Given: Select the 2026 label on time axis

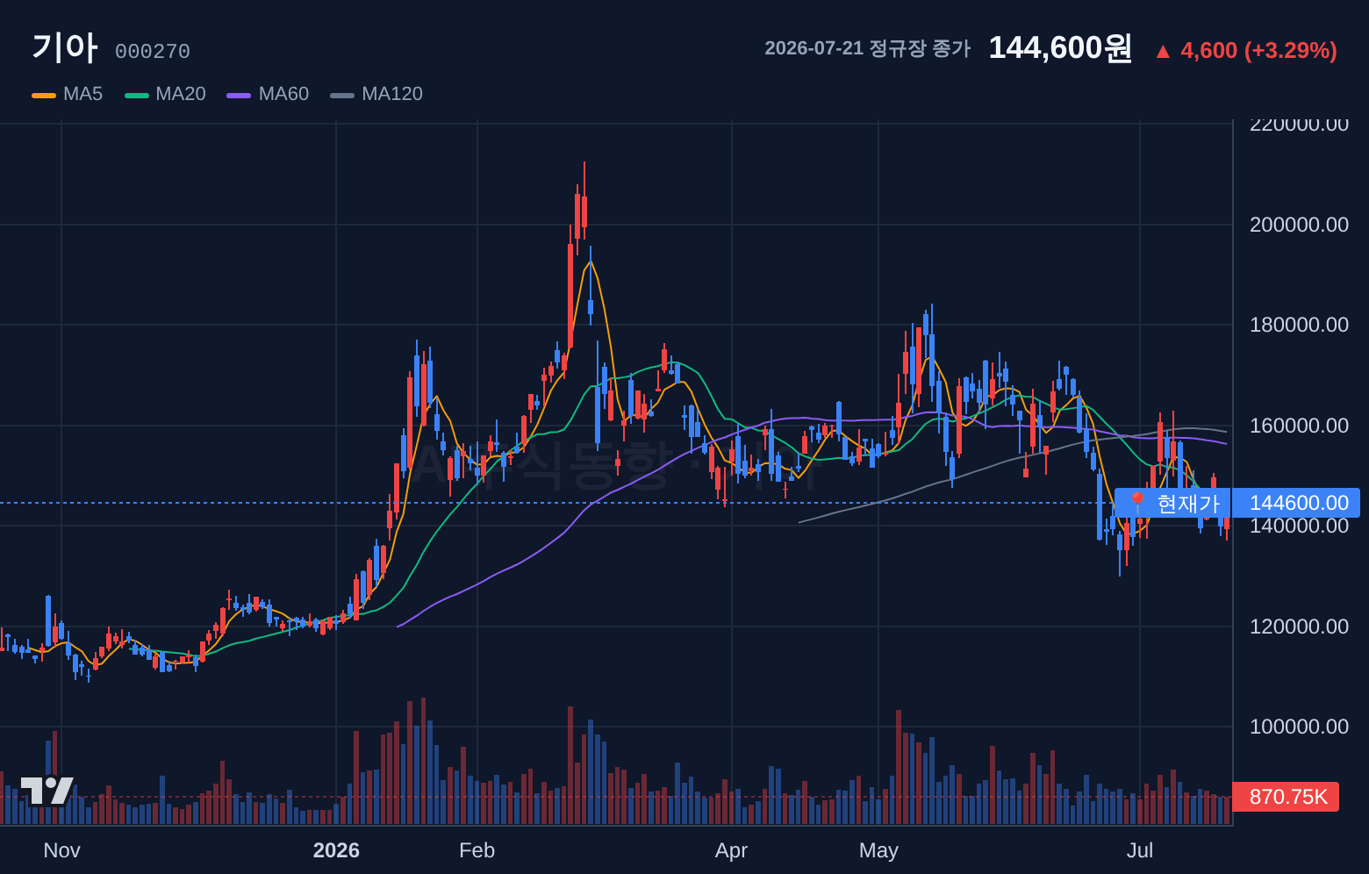Looking at the screenshot, I should [336, 850].
